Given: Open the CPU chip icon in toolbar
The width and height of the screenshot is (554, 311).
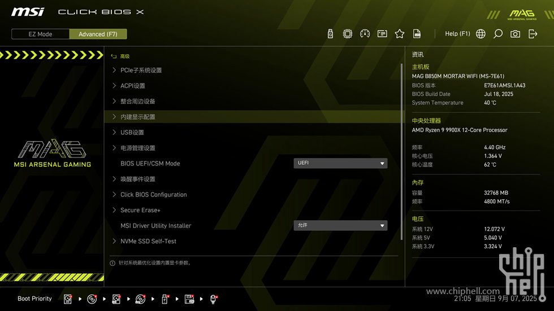Looking at the screenshot, I should tap(347, 34).
